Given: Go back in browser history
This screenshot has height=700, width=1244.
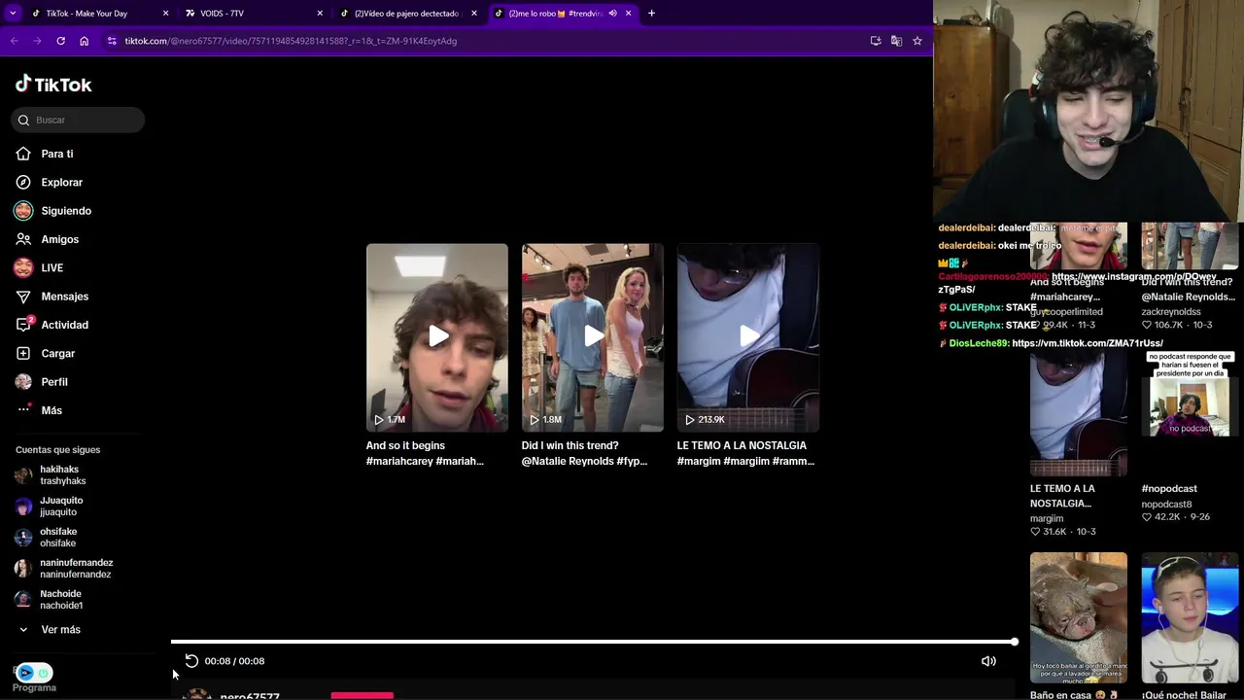Looking at the screenshot, I should (14, 41).
